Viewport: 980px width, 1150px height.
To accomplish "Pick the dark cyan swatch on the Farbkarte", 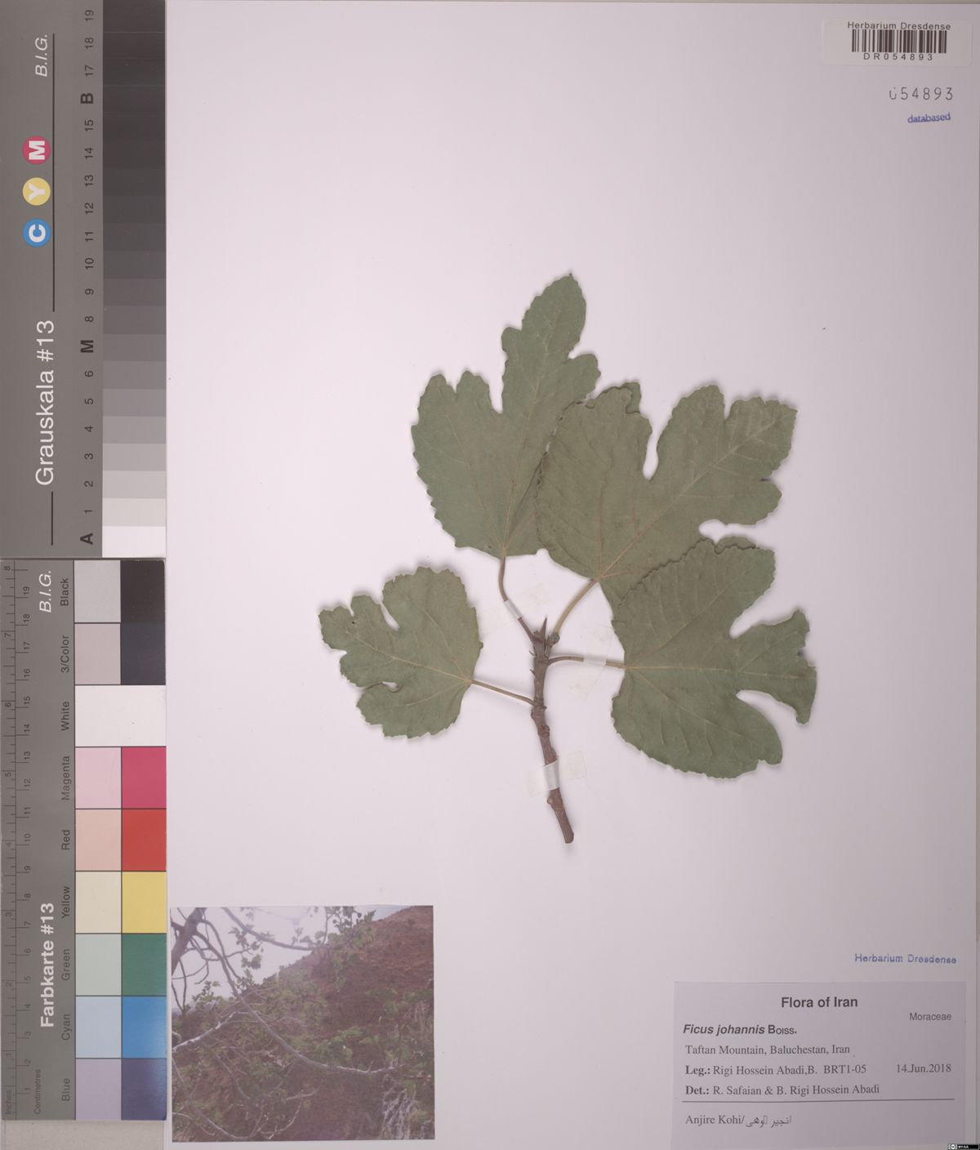I will pyautogui.click(x=143, y=1027).
